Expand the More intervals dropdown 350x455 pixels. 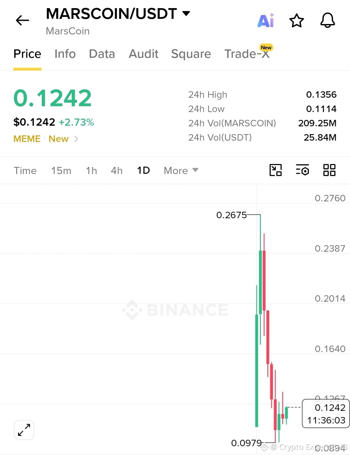tap(181, 171)
